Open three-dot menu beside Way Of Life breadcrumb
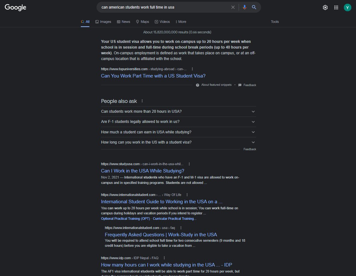The image size is (356, 276). click(187, 195)
